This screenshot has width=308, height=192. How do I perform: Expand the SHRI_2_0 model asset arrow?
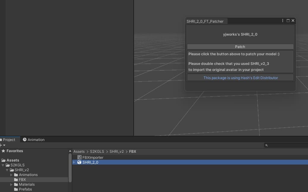point(74,162)
